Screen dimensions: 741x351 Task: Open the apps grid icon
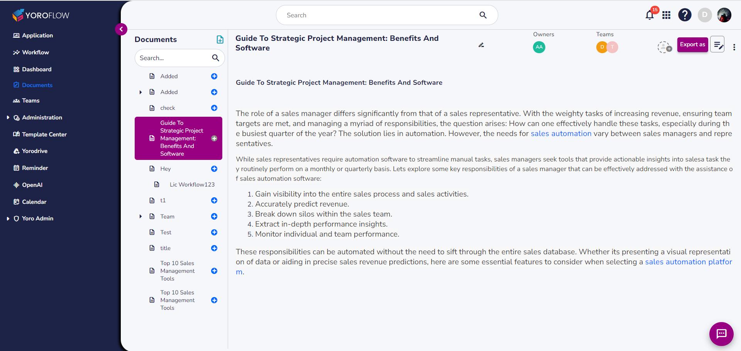pyautogui.click(x=667, y=15)
